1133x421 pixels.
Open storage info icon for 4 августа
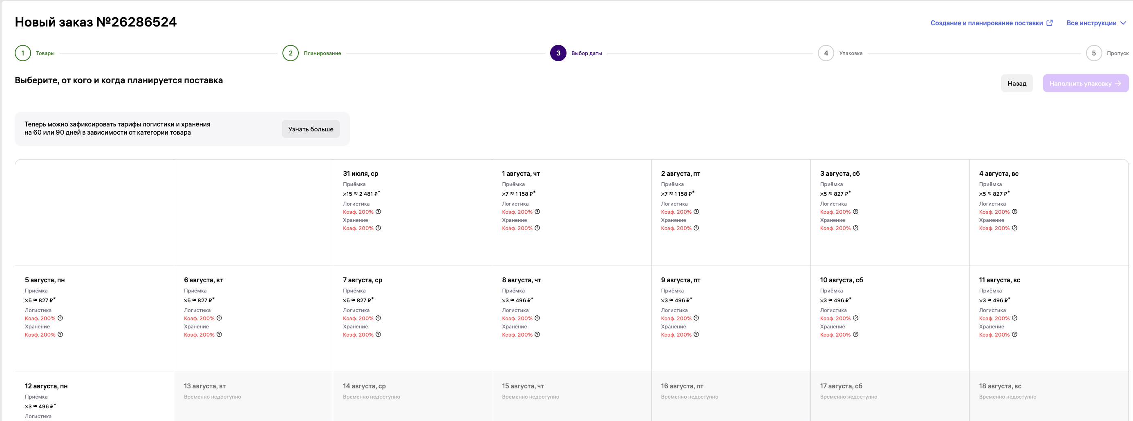click(1015, 228)
